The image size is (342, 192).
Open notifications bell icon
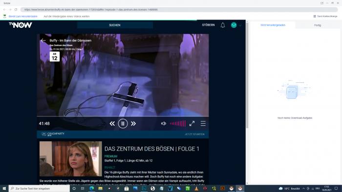pos(223,25)
